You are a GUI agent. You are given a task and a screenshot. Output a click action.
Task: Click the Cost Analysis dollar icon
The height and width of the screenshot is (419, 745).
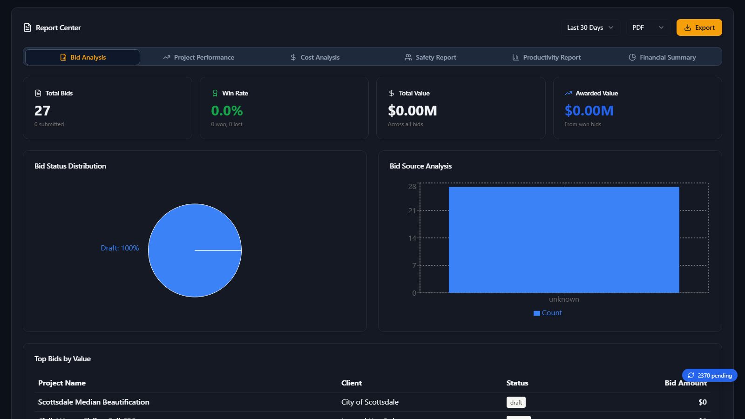[293, 57]
